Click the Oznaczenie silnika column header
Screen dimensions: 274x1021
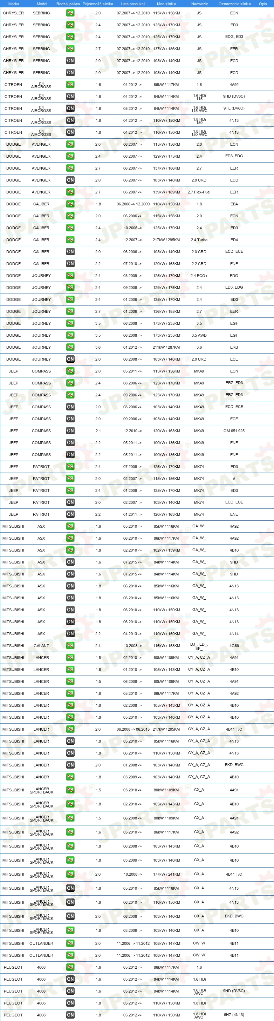(234, 4)
